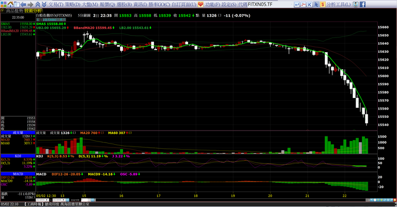This screenshot has height=207, width=397.
Task: Jump to previous symbol with double-up chevrons
Action: click(37, 4)
